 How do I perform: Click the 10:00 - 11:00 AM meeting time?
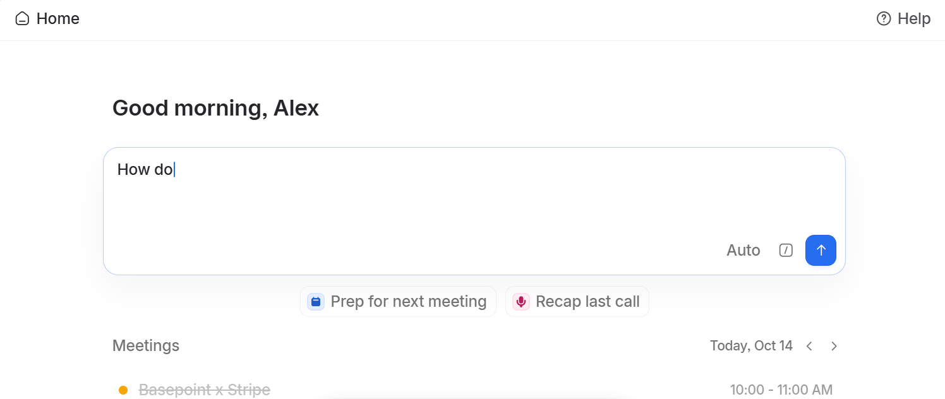(781, 390)
